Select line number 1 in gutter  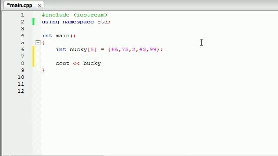click(x=23, y=15)
